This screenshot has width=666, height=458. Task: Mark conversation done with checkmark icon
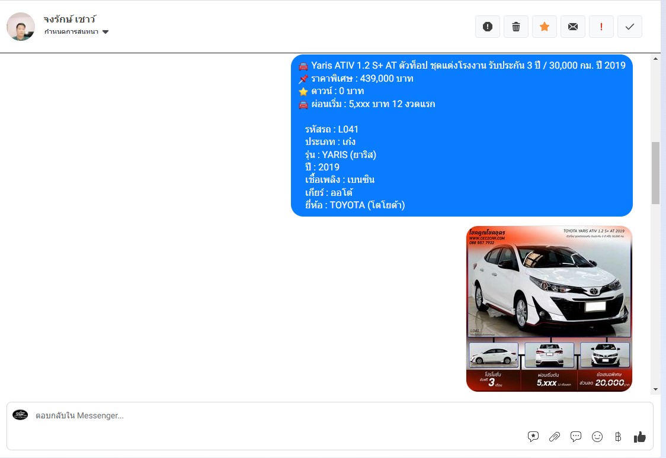click(x=630, y=27)
